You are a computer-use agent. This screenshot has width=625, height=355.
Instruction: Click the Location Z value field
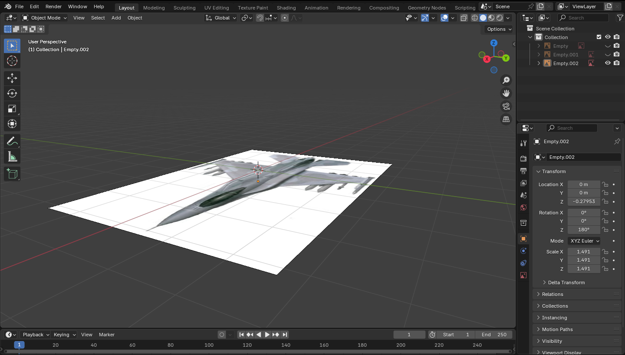point(584,201)
